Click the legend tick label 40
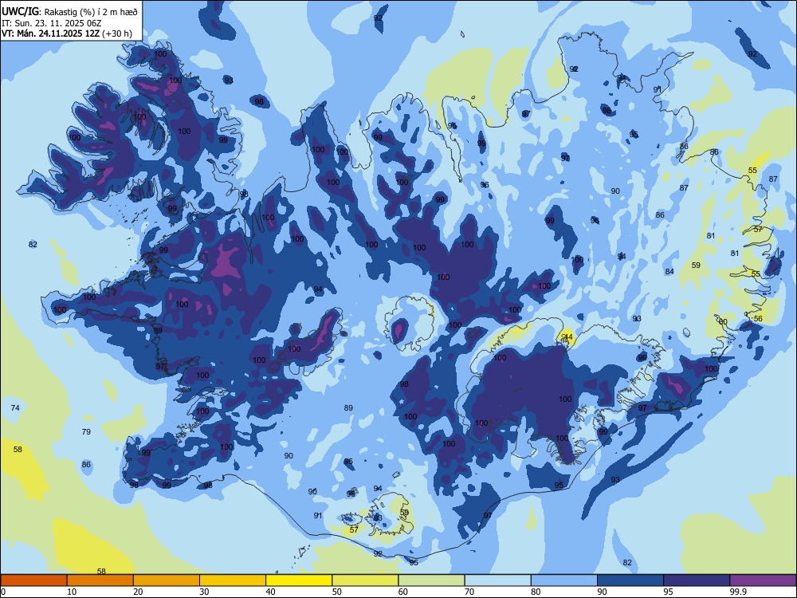The height and width of the screenshot is (598, 797). pyautogui.click(x=270, y=592)
